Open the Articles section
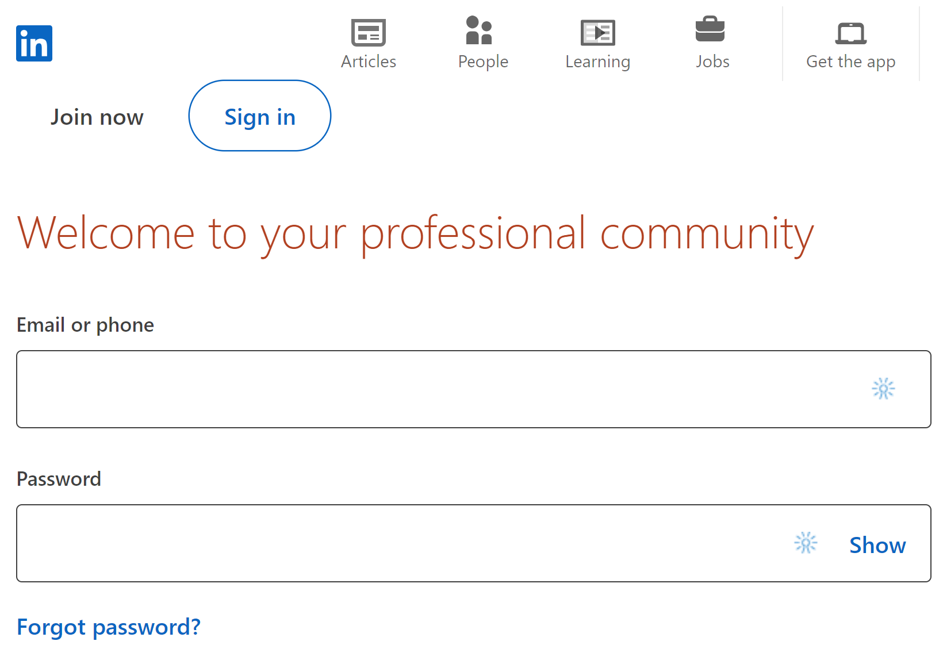 pyautogui.click(x=368, y=62)
